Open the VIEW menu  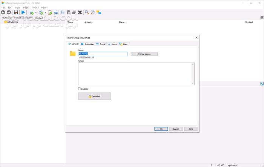tap(17, 8)
